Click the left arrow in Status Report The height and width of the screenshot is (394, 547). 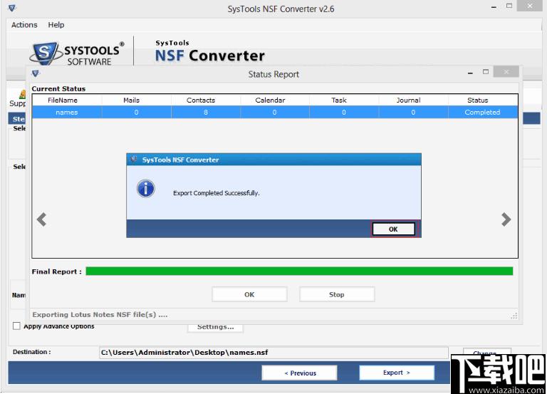[41, 219]
